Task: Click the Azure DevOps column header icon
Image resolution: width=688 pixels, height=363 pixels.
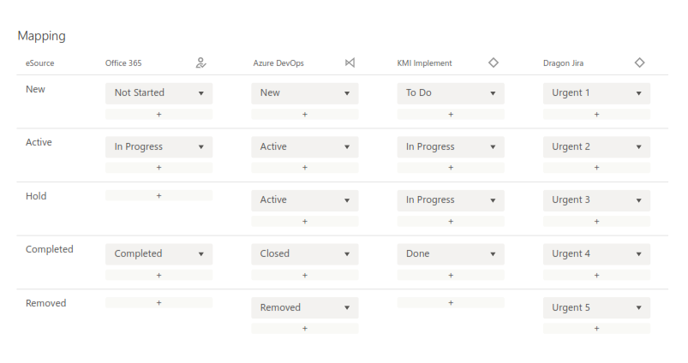Action: 349,62
